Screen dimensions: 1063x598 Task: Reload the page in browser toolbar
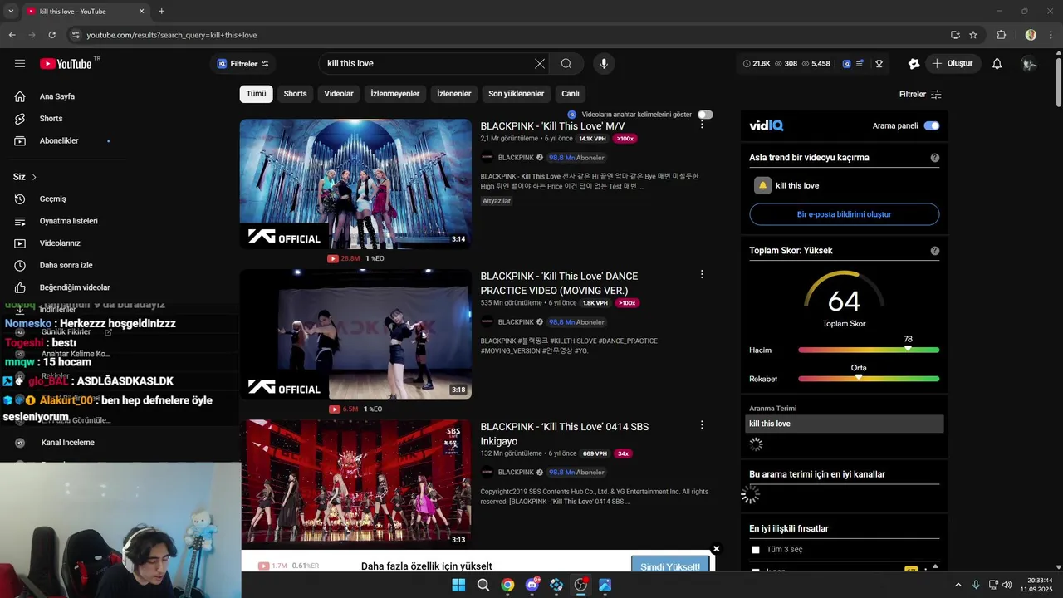point(51,35)
